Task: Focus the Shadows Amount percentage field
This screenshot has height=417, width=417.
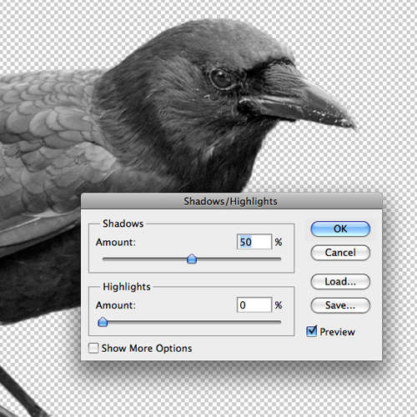Action: coord(254,242)
